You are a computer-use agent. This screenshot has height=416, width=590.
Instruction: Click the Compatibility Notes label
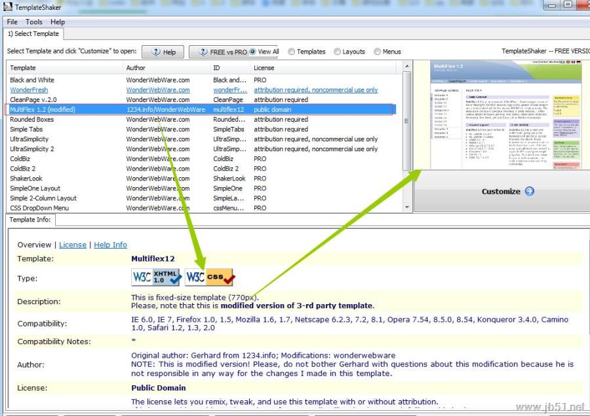pos(54,341)
